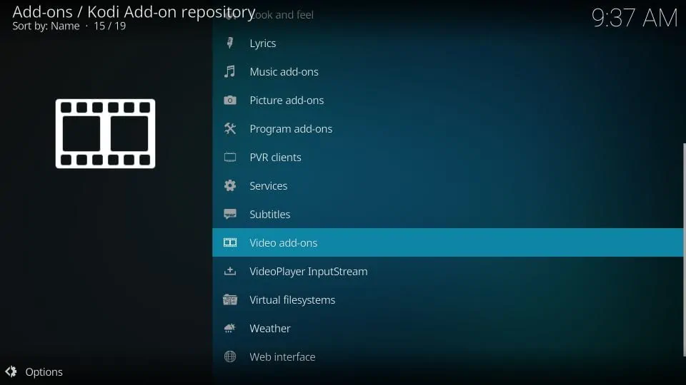Select the Services entry
Screen dimensions: 686x385
[x=447, y=185]
